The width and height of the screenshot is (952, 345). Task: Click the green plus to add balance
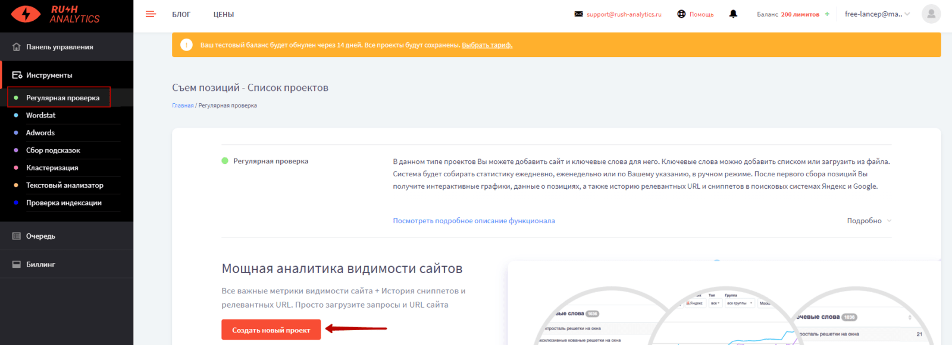(x=827, y=14)
